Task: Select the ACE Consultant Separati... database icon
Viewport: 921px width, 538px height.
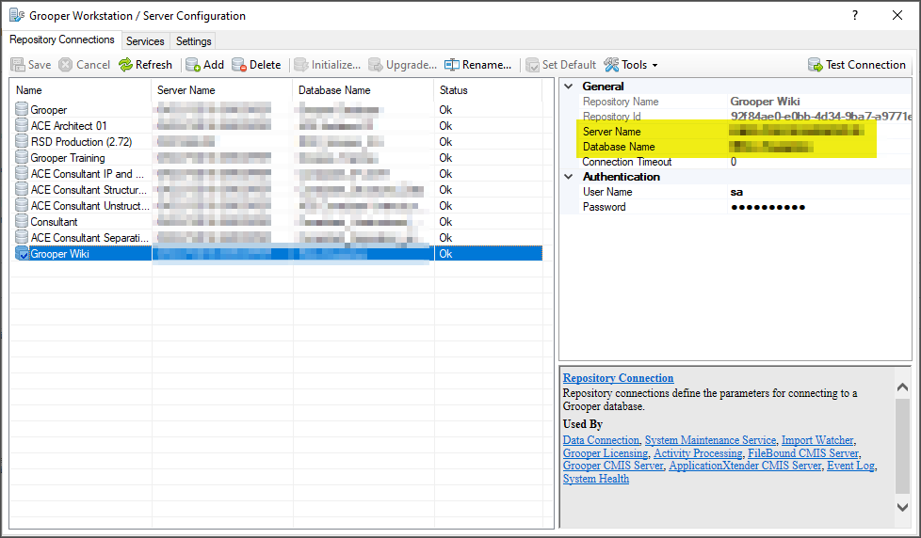Action: click(22, 237)
